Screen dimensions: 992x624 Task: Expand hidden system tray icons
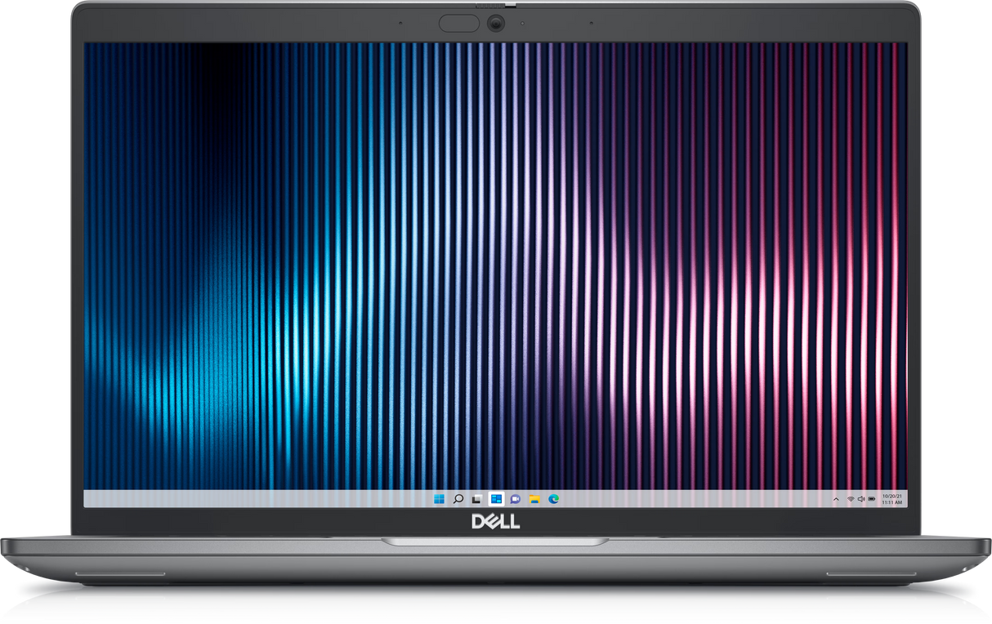[836, 498]
